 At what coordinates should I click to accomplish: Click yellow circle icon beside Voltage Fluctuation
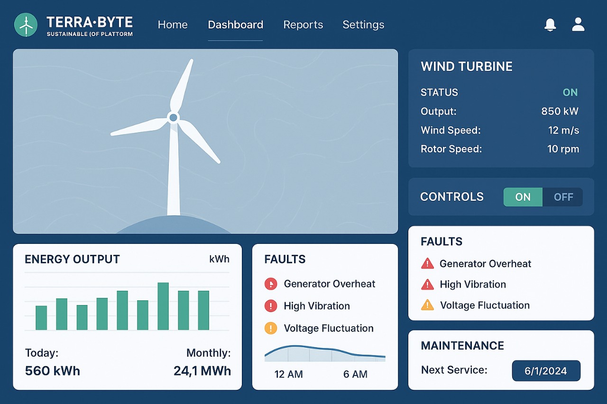pos(270,328)
